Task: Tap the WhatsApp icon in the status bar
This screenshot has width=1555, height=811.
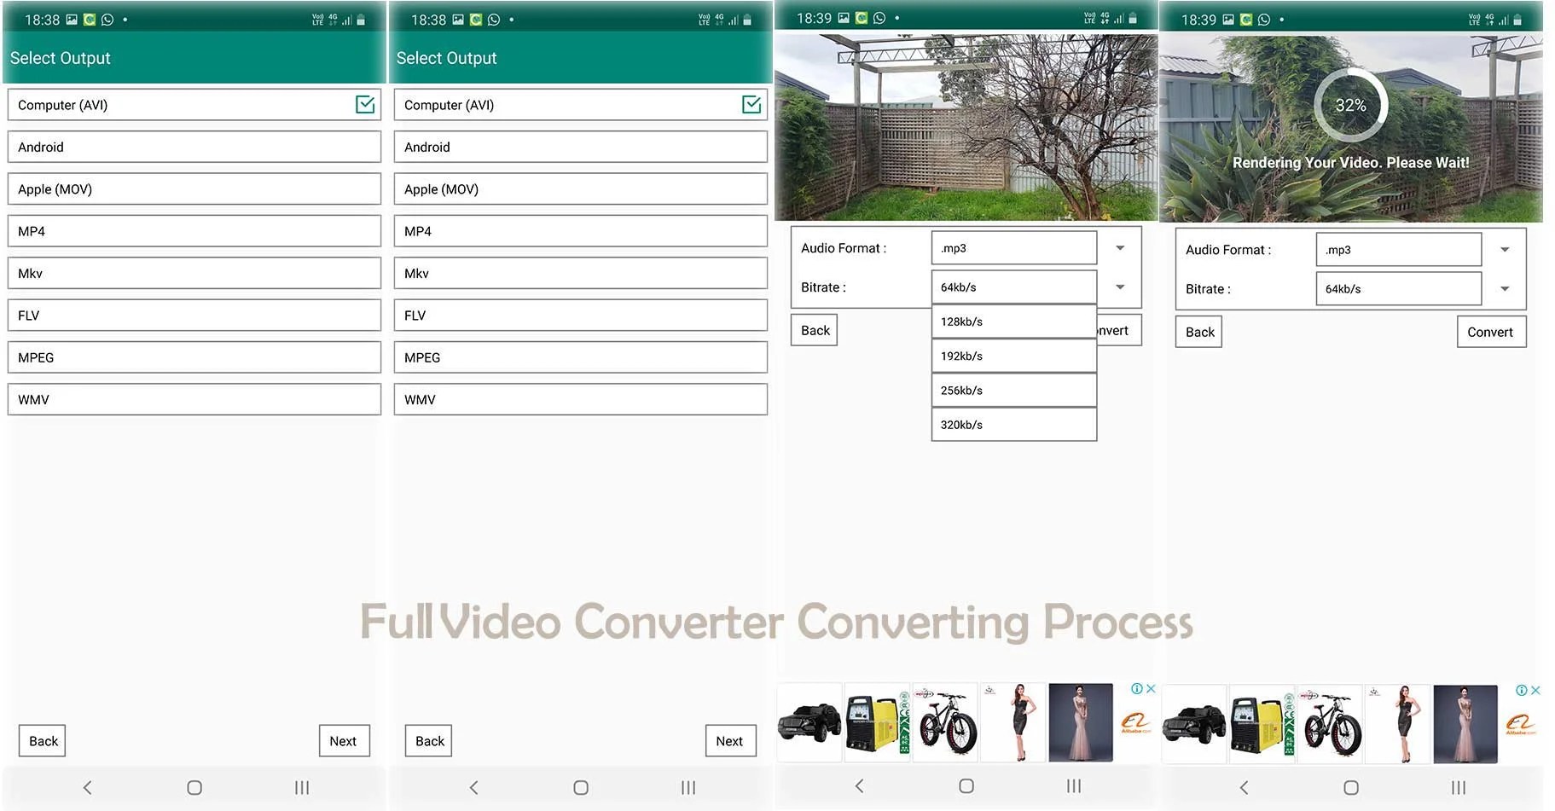Action: click(x=107, y=19)
